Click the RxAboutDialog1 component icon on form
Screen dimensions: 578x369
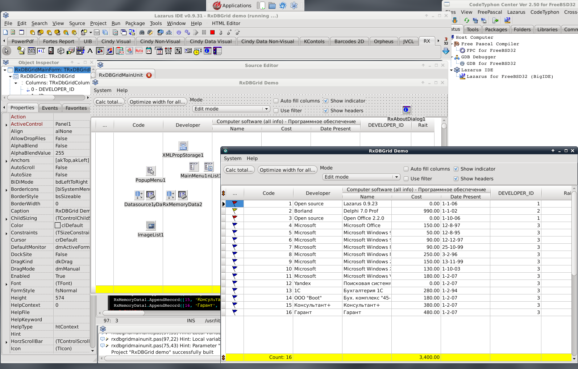[406, 110]
